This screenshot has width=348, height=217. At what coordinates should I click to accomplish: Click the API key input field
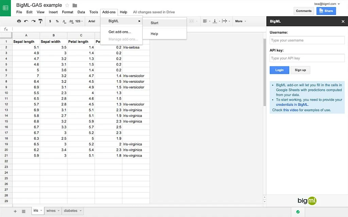307,58
